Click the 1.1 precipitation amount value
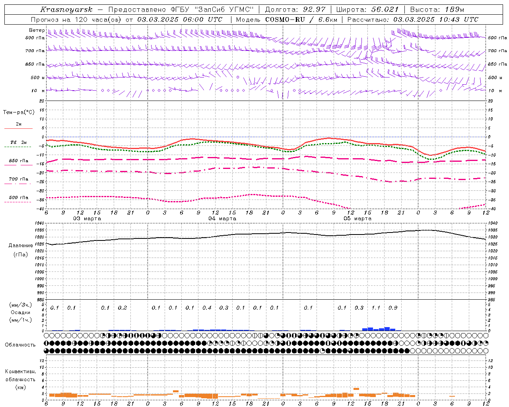The height and width of the screenshot is (407, 509). coord(376,308)
